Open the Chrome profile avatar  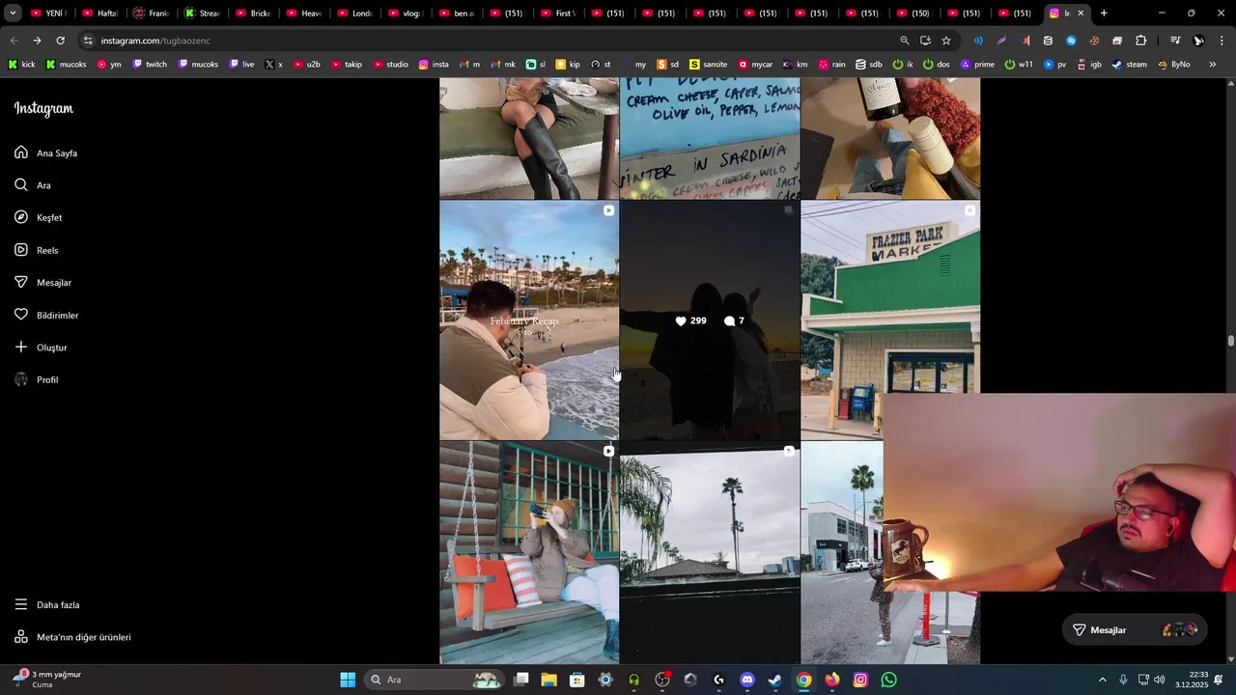pyautogui.click(x=1198, y=41)
